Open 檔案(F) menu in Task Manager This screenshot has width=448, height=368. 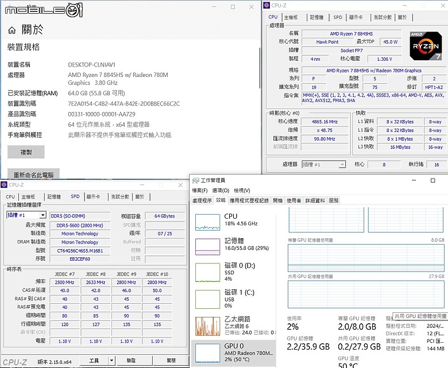click(x=200, y=191)
